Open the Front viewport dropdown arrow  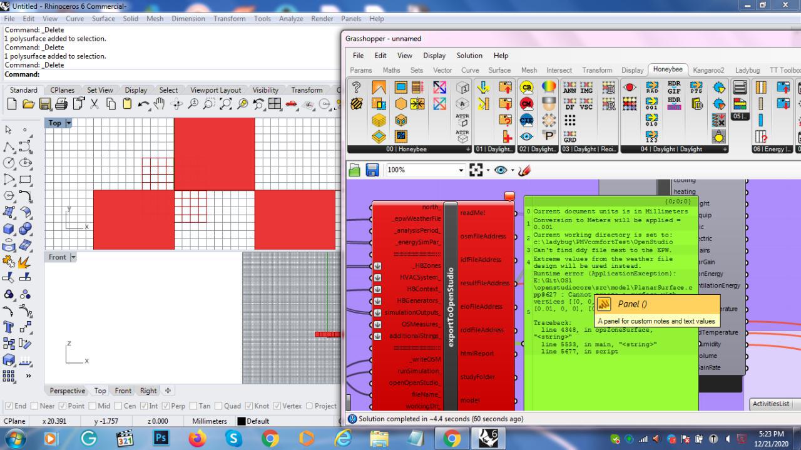tap(73, 257)
